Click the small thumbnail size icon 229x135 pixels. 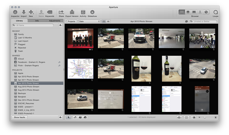coord(199,117)
